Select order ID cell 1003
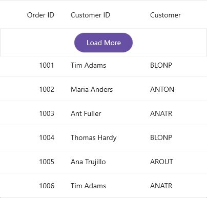Viewport: 207px width, 198px height. click(x=47, y=113)
